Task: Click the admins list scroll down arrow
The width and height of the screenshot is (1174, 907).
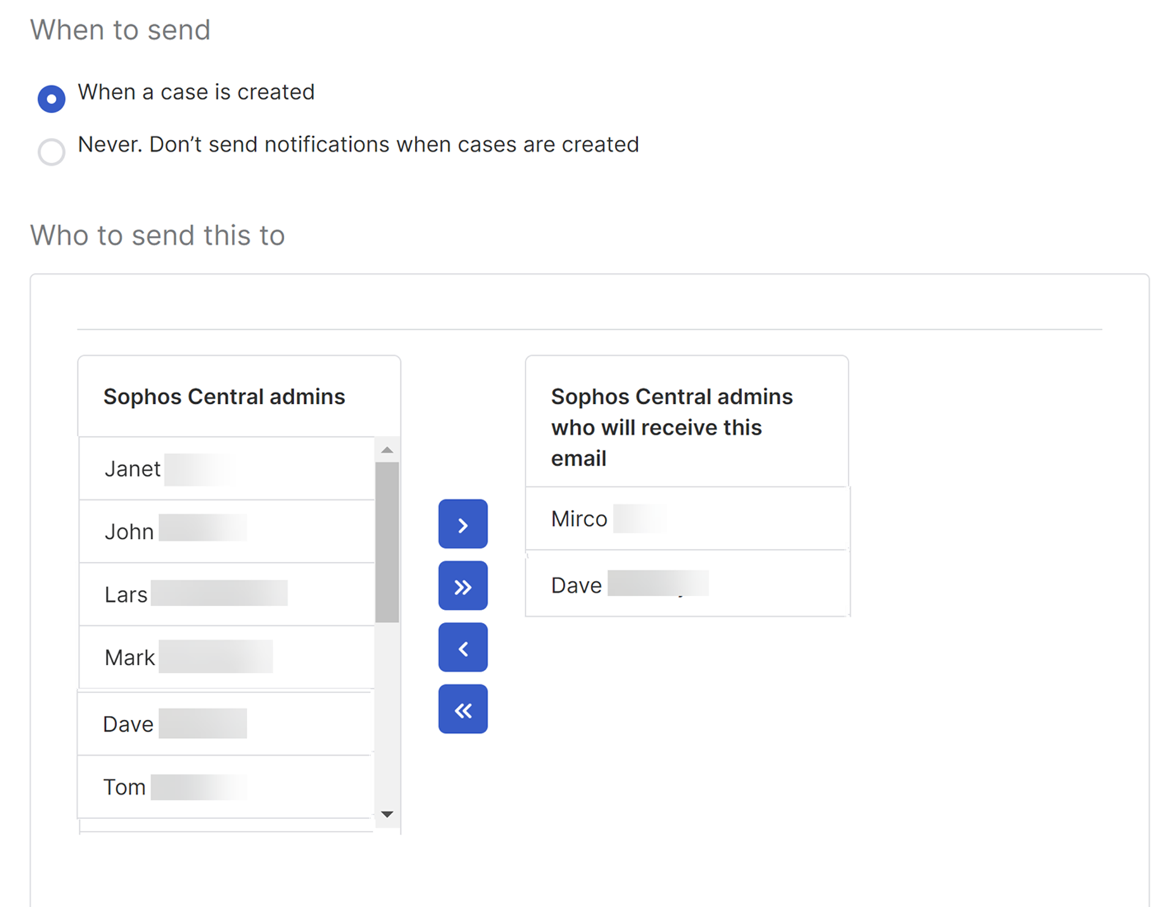Action: (388, 814)
